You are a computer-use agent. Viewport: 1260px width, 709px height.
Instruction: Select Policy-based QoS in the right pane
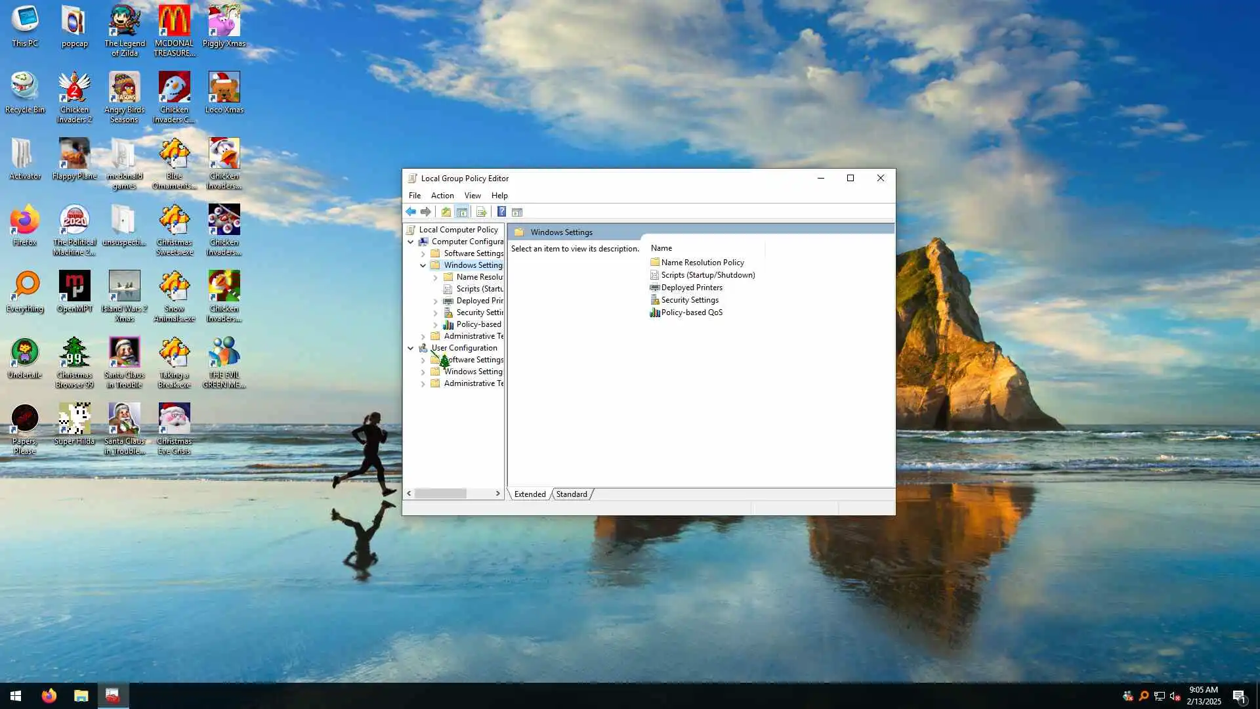coord(691,312)
